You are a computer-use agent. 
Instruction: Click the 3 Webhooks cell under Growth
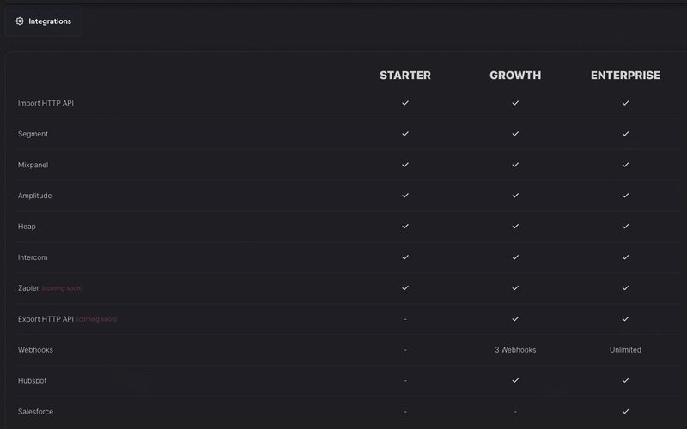515,350
